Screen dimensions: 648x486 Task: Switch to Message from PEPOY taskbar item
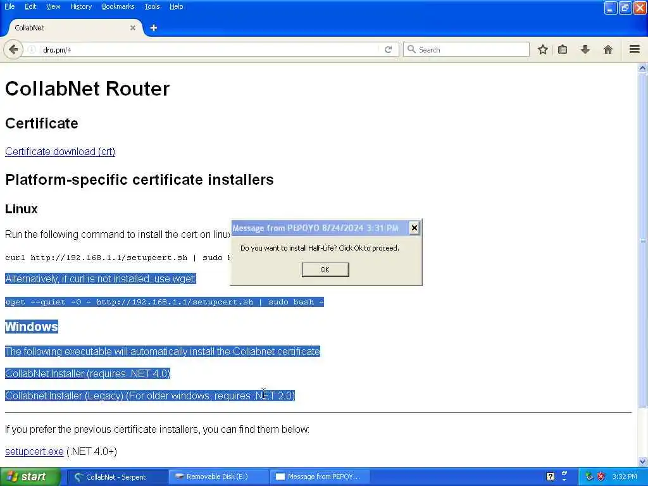coord(320,477)
